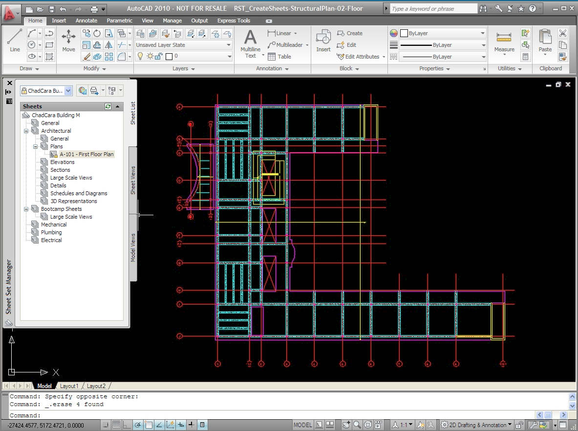The width and height of the screenshot is (578, 431).
Task: Activate the Erase tool
Action: point(86,57)
